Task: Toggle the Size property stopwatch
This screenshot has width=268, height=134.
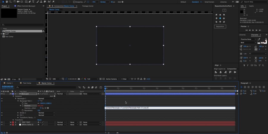Action: [x=23, y=103]
